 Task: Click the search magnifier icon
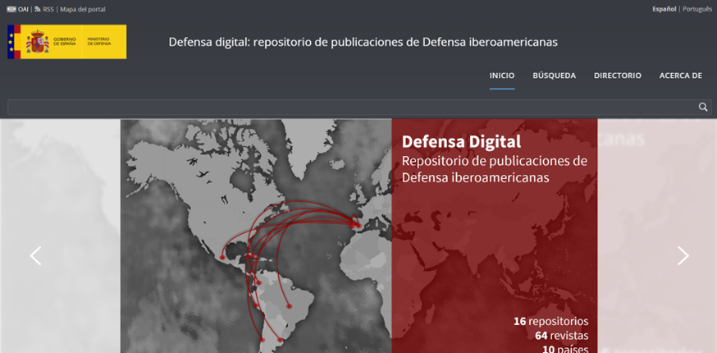[x=703, y=107]
